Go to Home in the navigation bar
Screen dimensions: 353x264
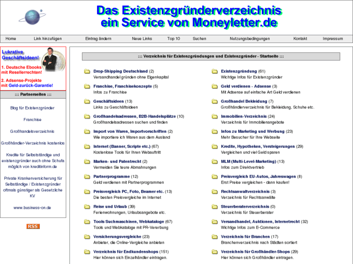click(x=11, y=39)
